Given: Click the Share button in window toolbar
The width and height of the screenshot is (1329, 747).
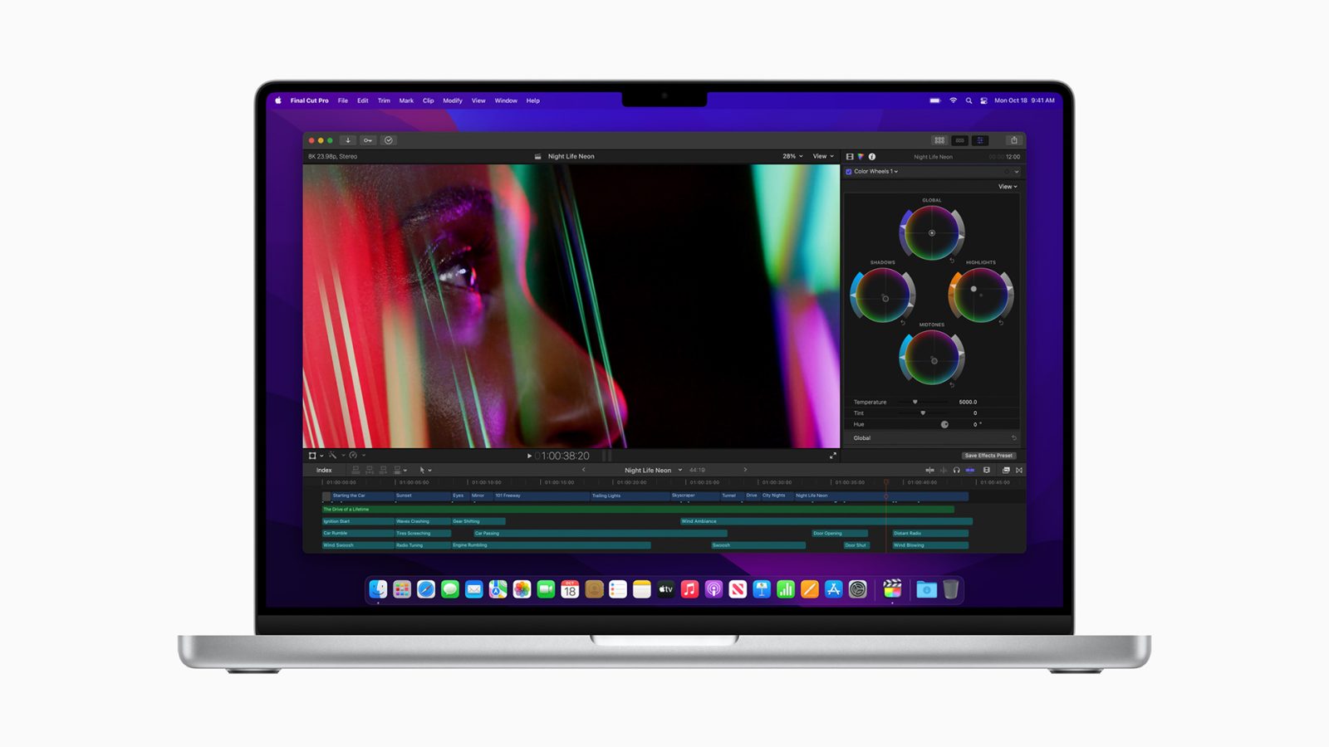Looking at the screenshot, I should click(x=1013, y=140).
